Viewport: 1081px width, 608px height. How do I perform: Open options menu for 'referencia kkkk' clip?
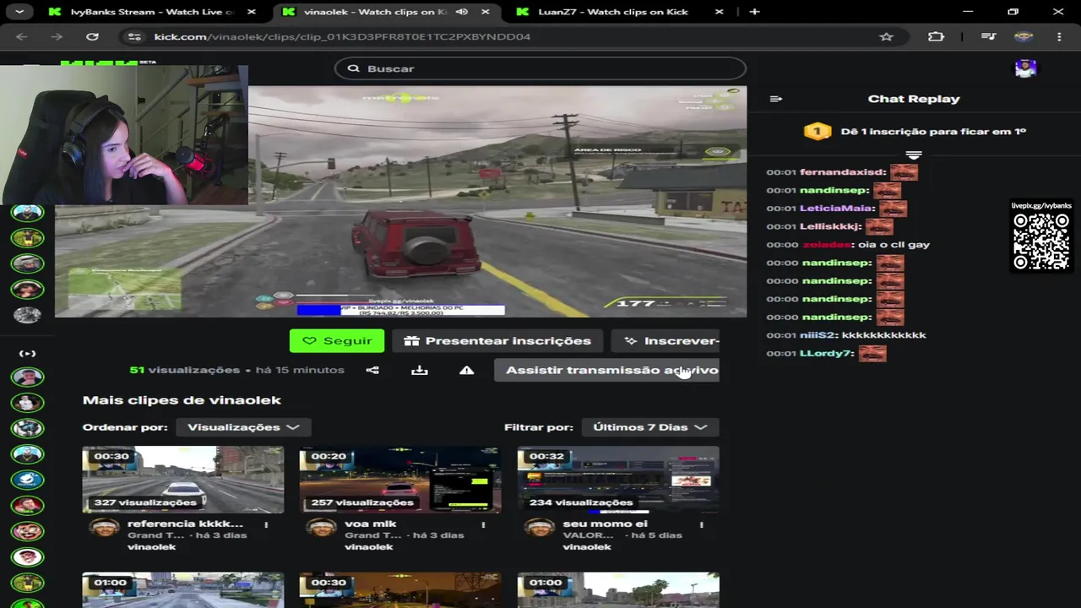266,524
